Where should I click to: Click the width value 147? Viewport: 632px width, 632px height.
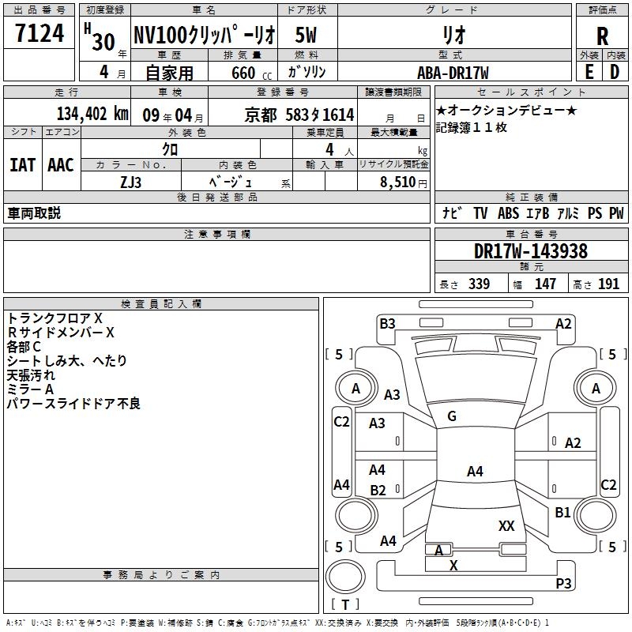[545, 284]
